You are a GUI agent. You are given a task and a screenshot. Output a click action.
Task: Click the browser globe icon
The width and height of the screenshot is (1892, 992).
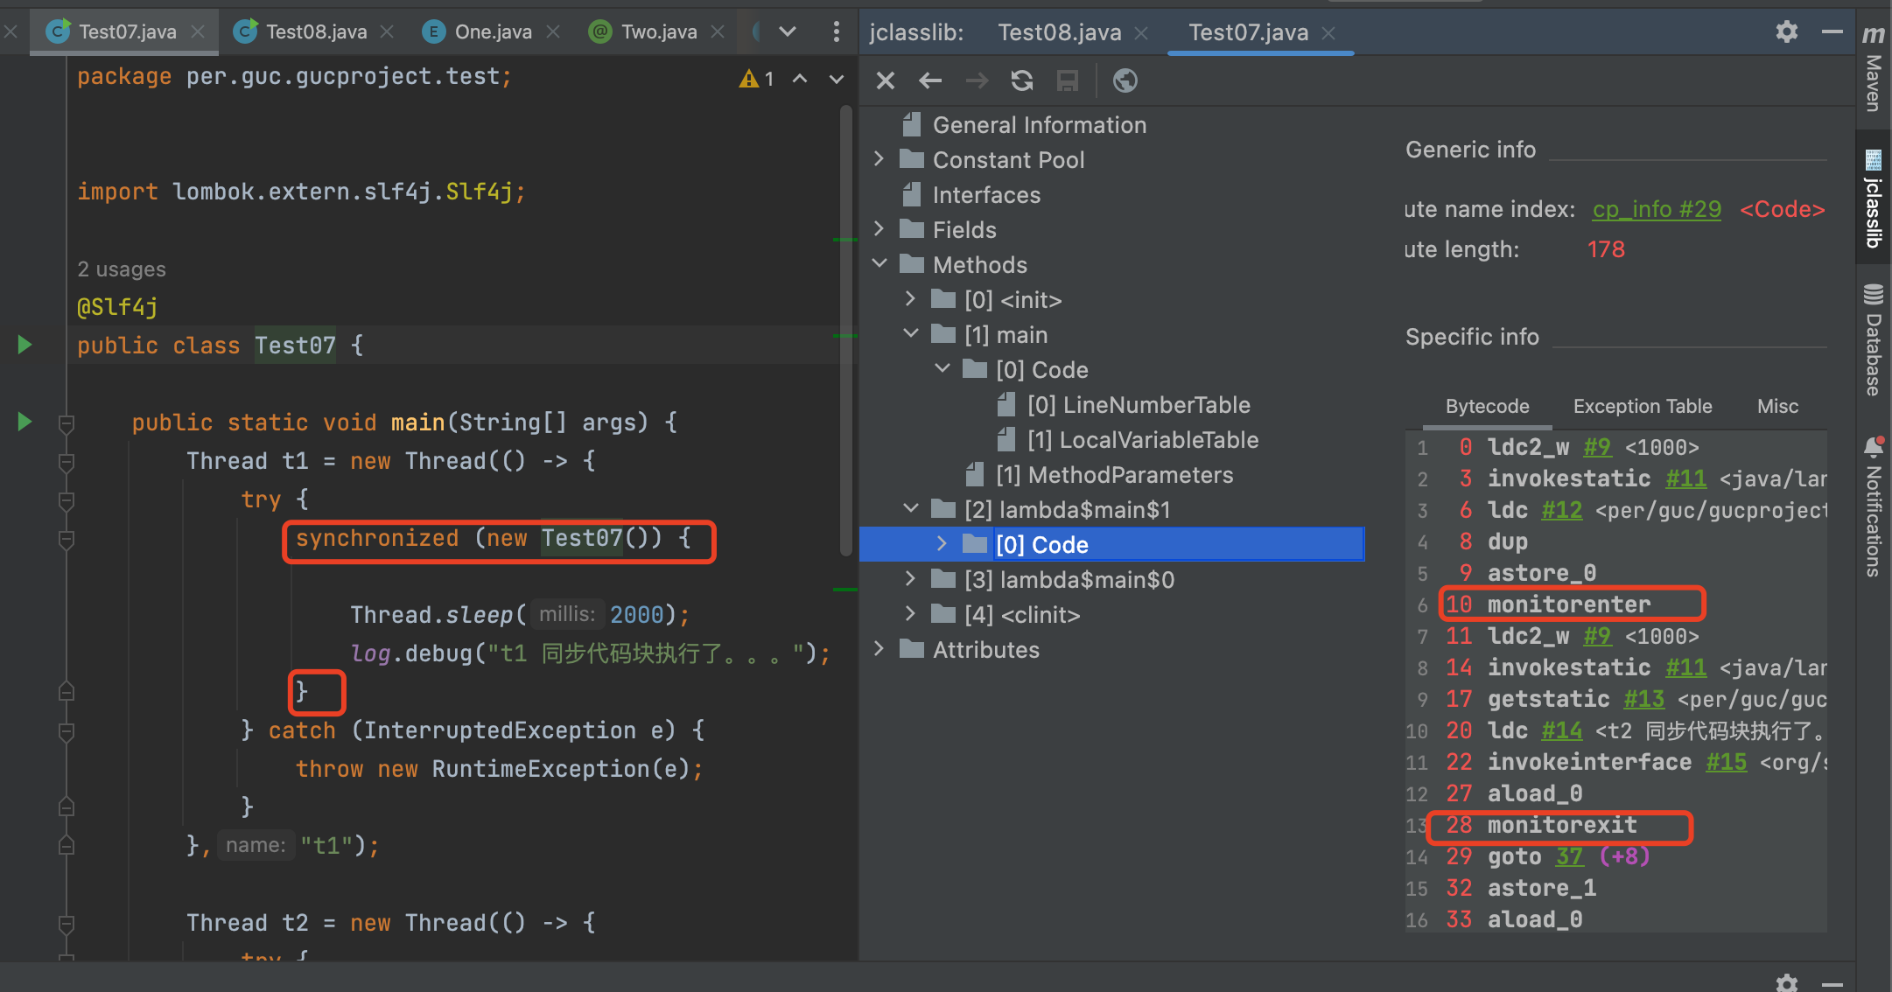1125,81
